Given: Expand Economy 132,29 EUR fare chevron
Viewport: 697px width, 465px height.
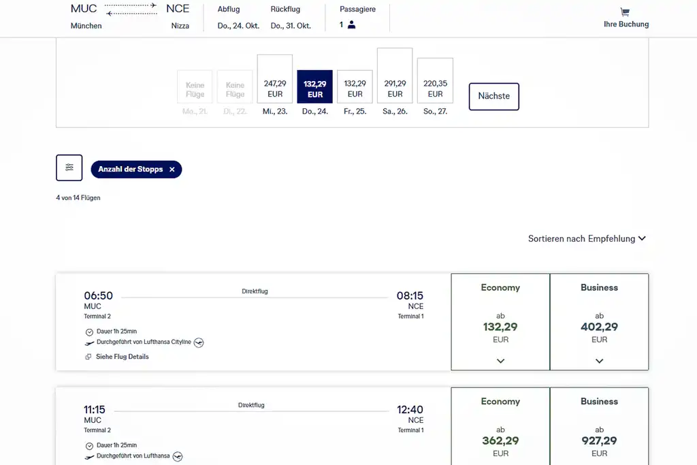Looking at the screenshot, I should click(500, 361).
